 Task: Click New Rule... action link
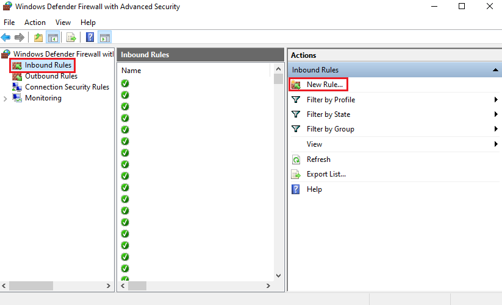(325, 85)
